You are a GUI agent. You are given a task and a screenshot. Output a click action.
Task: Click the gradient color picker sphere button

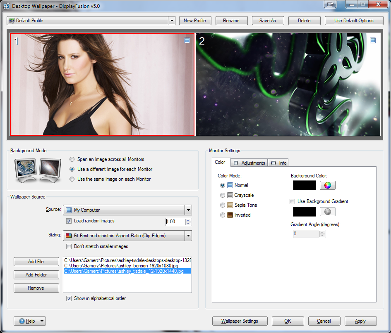click(x=327, y=212)
